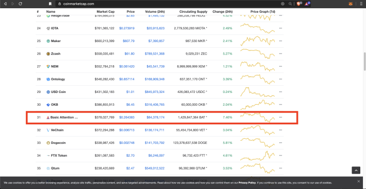Click the bookmark icon beside the address bar
This screenshot has width=366, height=189.
pos(50,4)
